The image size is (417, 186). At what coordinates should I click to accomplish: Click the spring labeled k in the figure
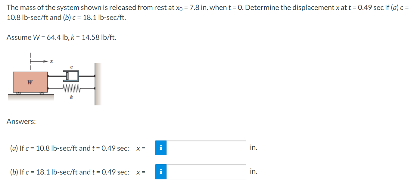71,88
